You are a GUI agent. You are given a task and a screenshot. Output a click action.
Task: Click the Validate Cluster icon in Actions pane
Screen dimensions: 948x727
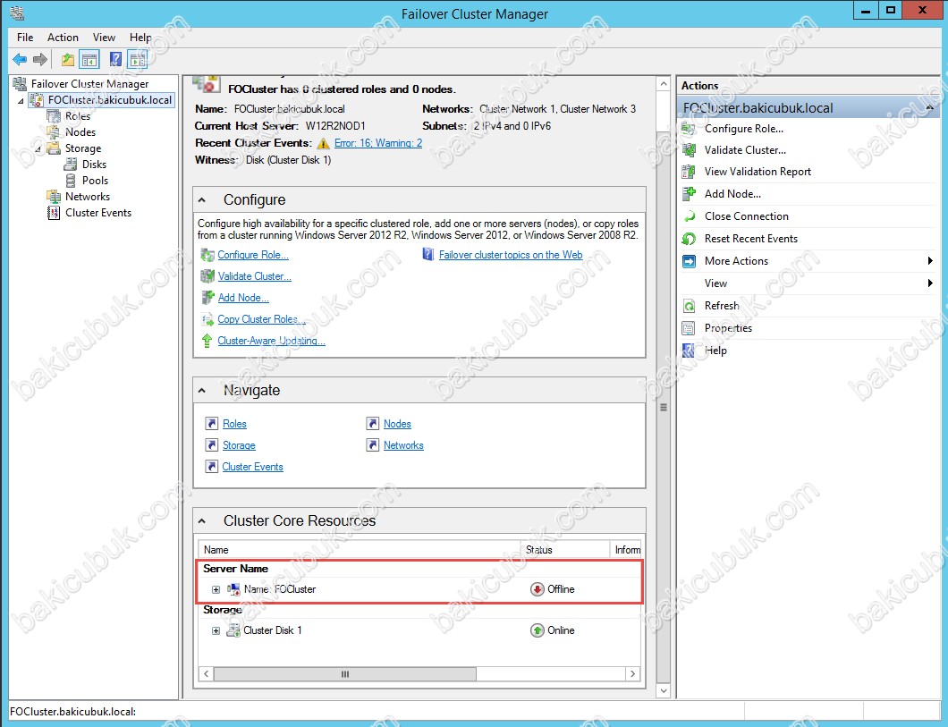pyautogui.click(x=689, y=150)
